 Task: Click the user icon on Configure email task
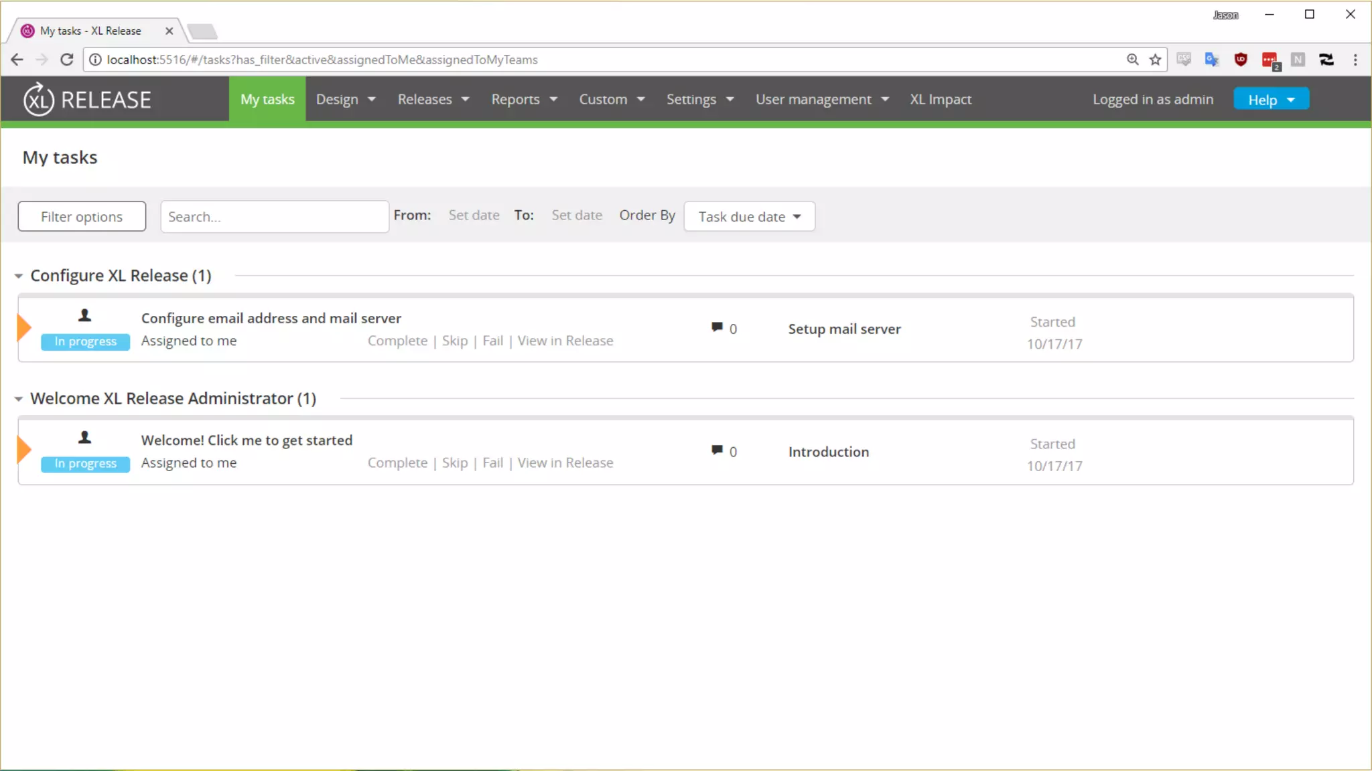pos(84,315)
